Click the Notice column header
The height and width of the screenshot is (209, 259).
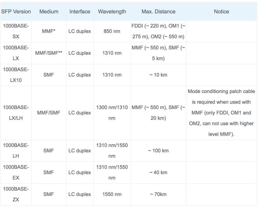221,12
